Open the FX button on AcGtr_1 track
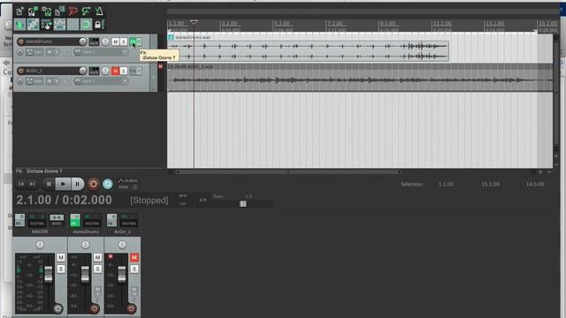This screenshot has height=318, width=566. pyautogui.click(x=133, y=71)
